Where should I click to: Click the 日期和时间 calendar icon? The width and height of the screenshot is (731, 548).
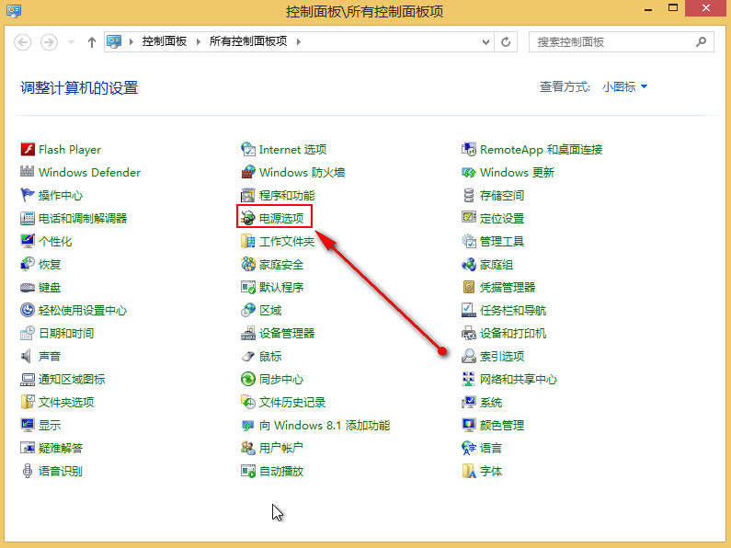point(28,333)
